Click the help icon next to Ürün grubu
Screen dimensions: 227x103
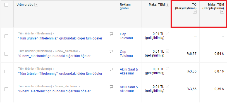[x=36, y=5]
